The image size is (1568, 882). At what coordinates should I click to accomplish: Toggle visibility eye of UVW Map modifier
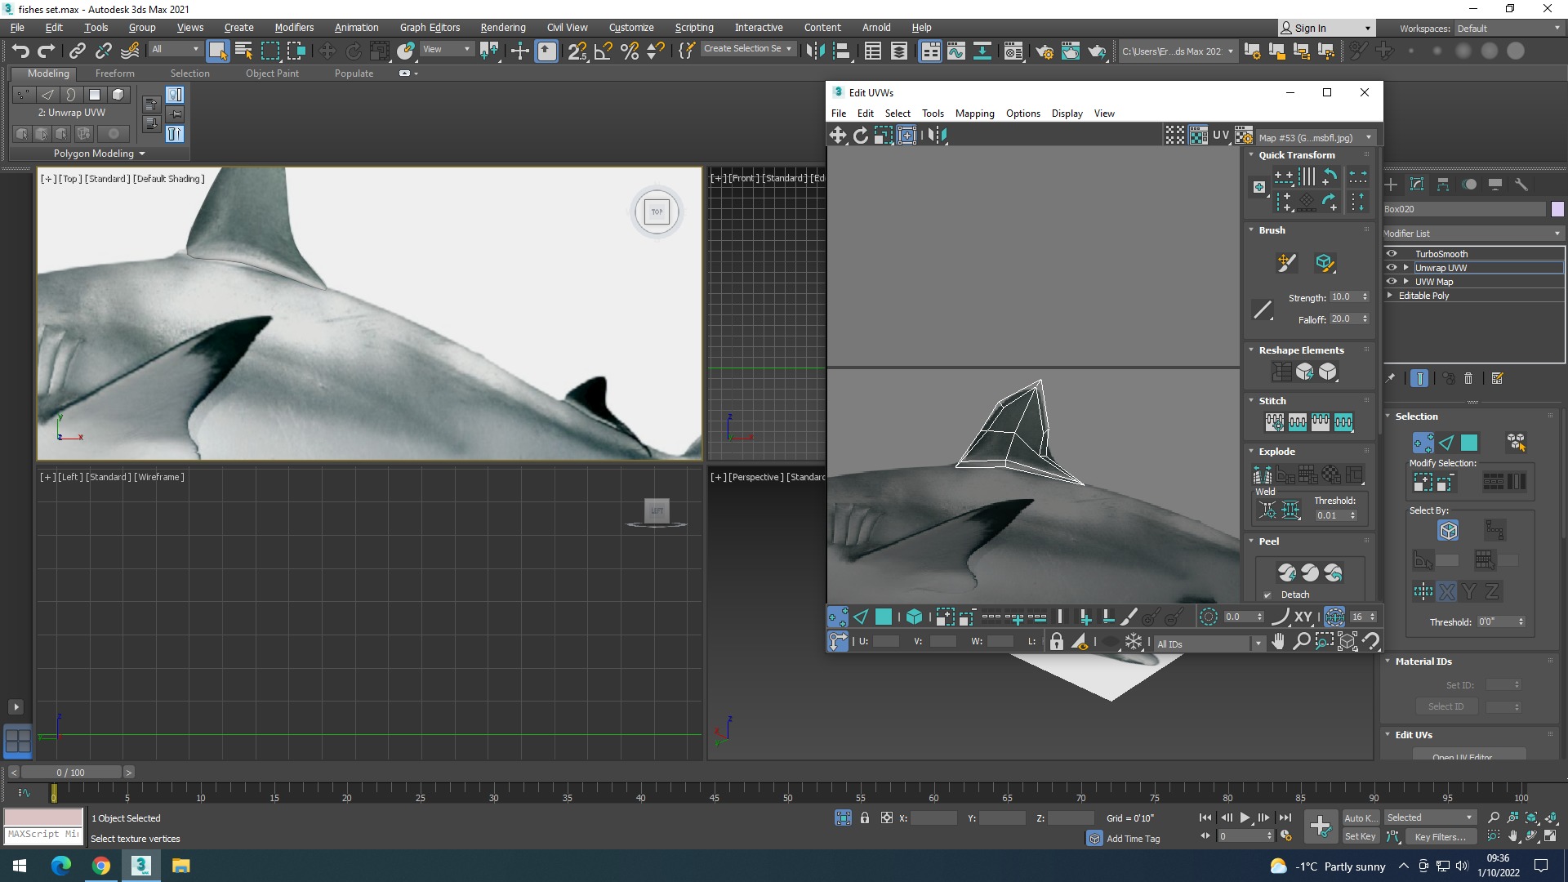click(x=1392, y=281)
